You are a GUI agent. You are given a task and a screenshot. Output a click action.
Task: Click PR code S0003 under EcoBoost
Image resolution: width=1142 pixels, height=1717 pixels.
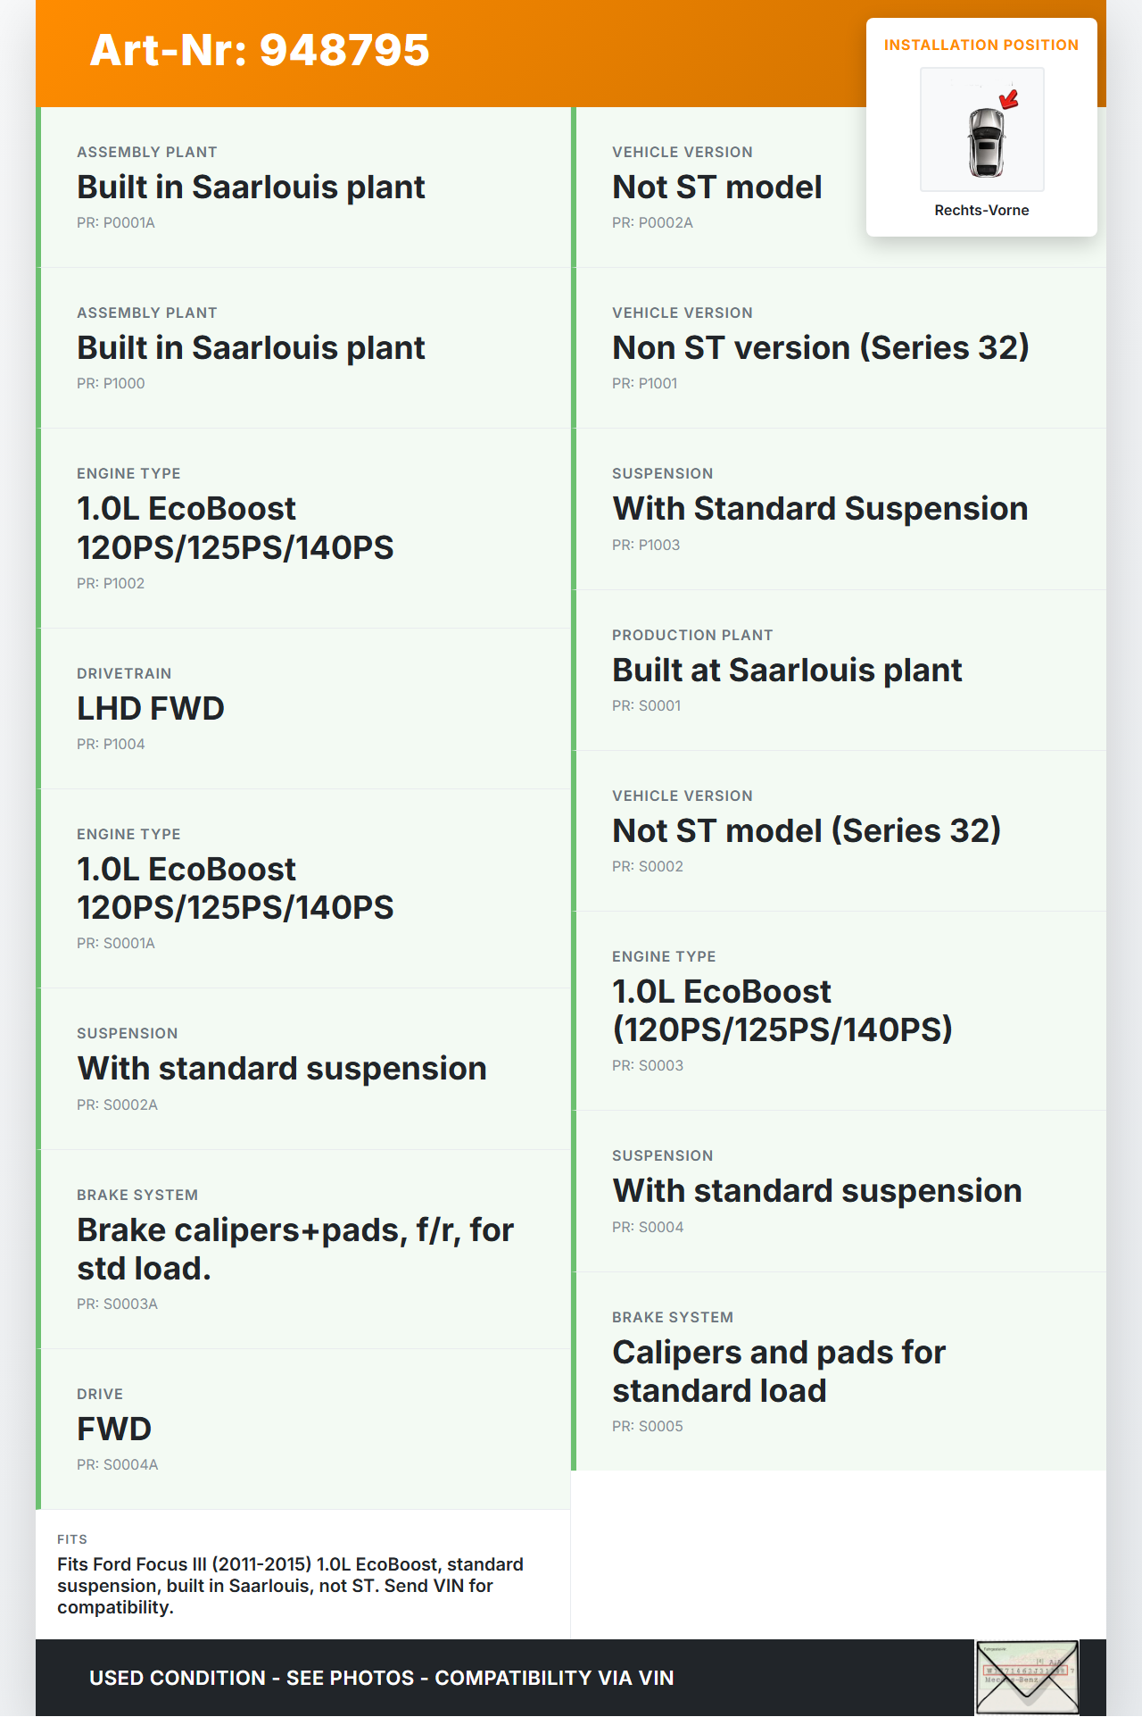(x=648, y=1066)
